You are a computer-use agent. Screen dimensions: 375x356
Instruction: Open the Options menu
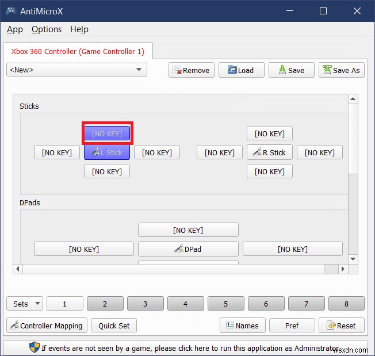[x=47, y=29]
